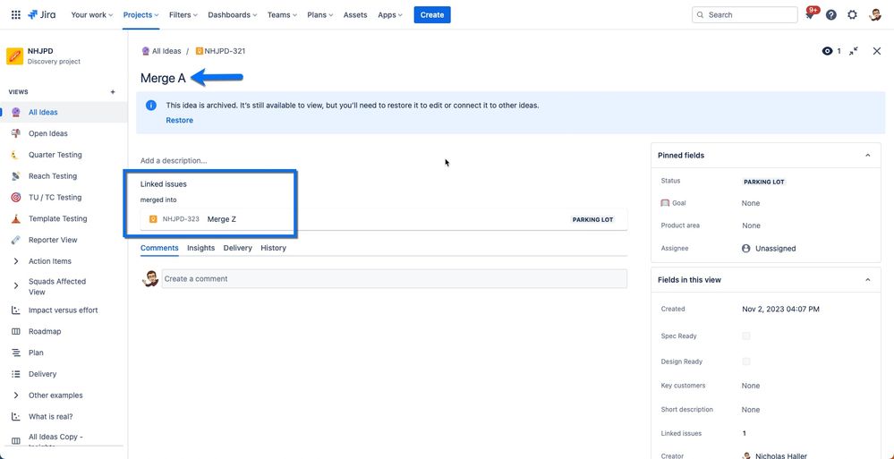Open the Assets menu item
Viewport: 894px width, 459px height.
[355, 15]
